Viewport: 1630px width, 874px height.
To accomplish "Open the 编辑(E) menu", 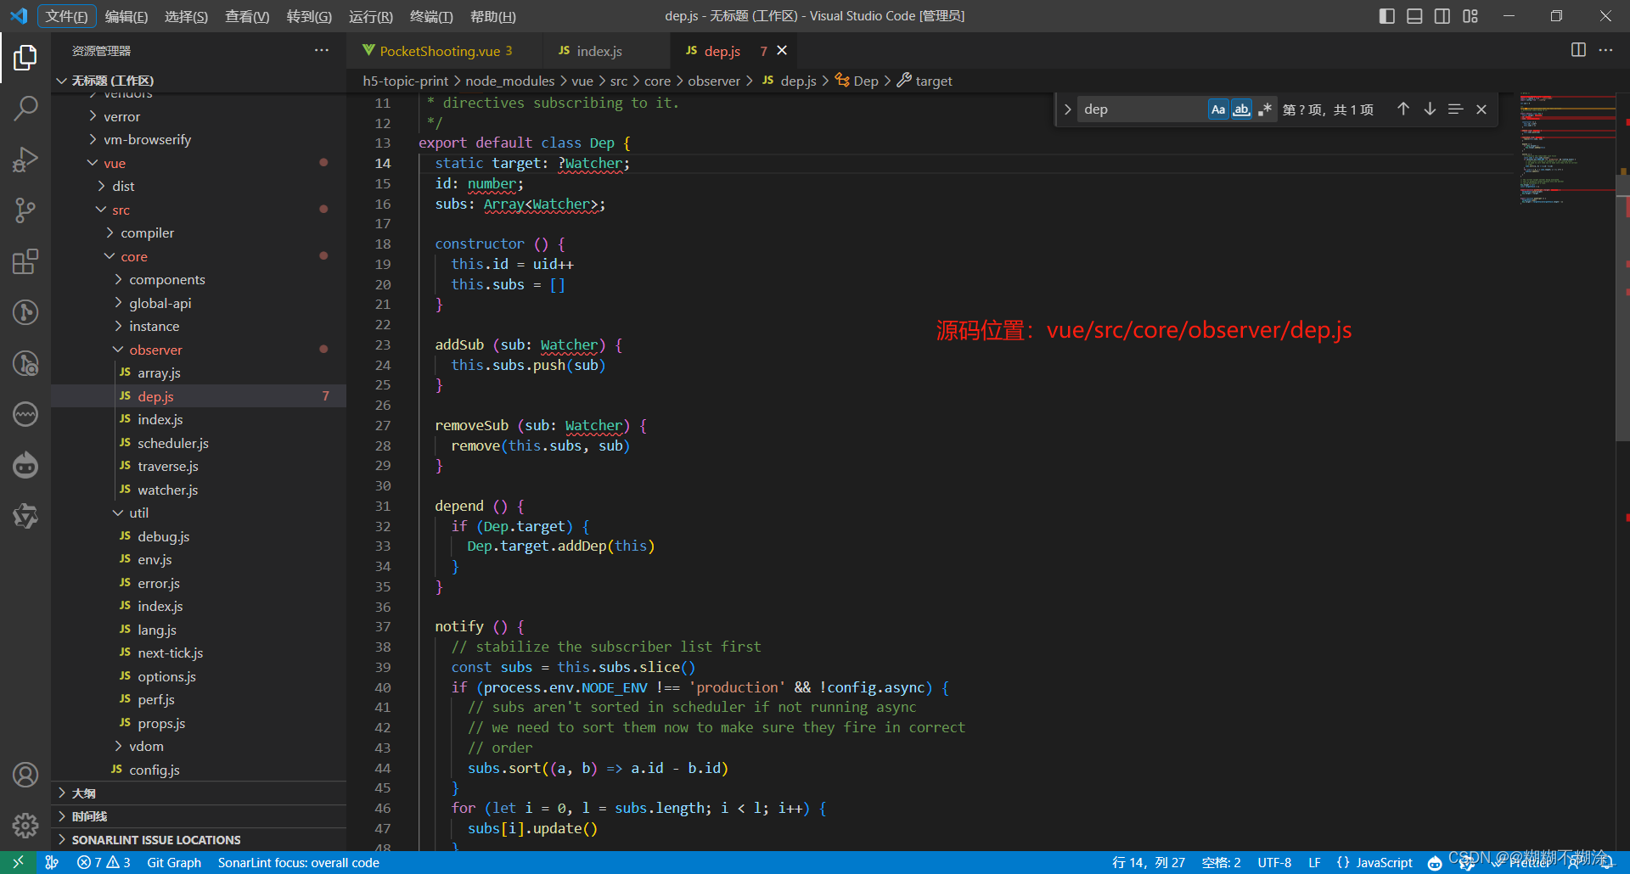I will coord(126,16).
